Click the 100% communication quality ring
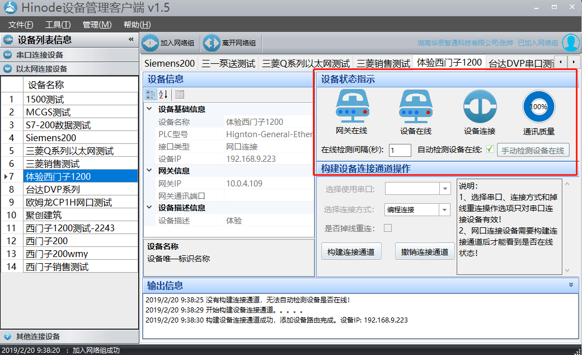The height and width of the screenshot is (355, 582). [538, 106]
